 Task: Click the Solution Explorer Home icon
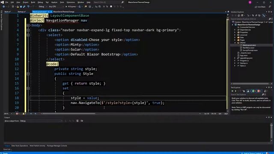(x=239, y=15)
